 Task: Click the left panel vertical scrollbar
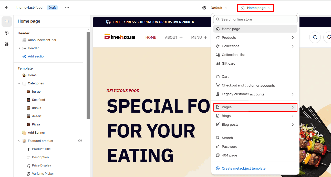tap(88, 76)
